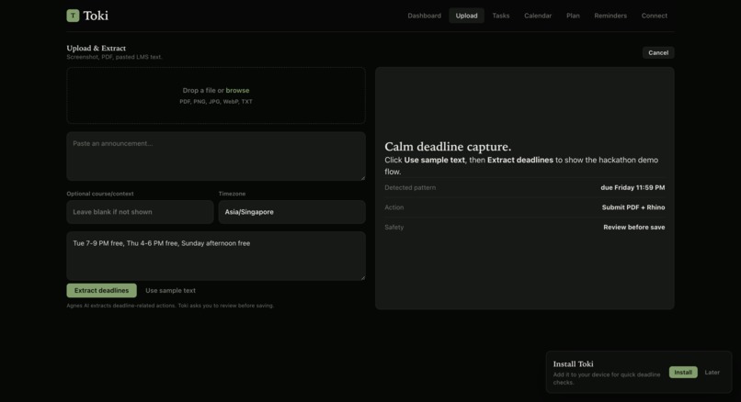Go to the Tasks tab
Screen dimensions: 741x402
[500, 16]
